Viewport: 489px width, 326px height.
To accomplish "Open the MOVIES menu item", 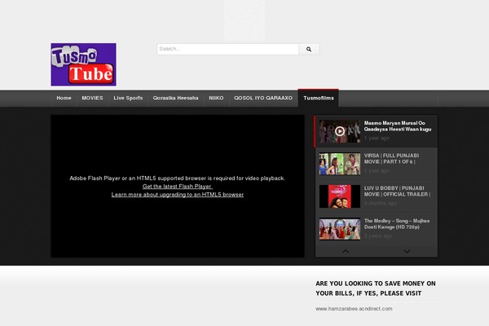I will pos(92,98).
